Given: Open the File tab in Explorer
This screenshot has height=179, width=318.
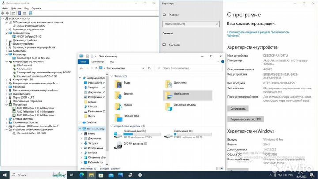Looking at the screenshot, I should click(83, 62).
